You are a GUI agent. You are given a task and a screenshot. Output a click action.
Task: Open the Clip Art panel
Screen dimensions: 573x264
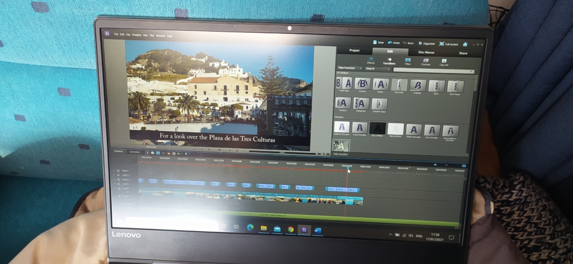click(444, 62)
